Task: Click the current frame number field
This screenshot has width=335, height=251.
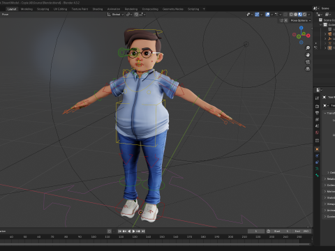Action: pos(256,231)
